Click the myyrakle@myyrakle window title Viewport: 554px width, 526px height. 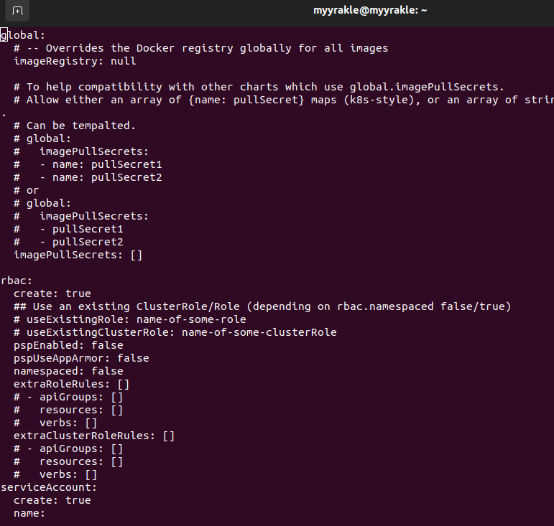(x=370, y=10)
